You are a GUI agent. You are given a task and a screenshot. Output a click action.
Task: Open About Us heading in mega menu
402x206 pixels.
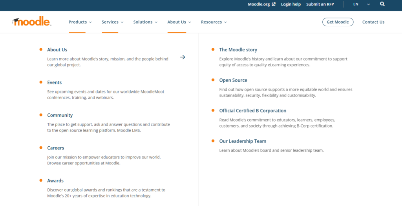(x=57, y=50)
